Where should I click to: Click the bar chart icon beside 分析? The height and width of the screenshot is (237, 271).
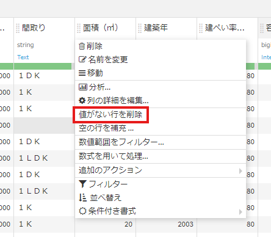(83, 87)
